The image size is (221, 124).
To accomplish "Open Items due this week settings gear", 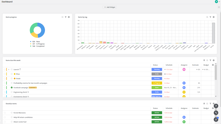I will 214,60.
